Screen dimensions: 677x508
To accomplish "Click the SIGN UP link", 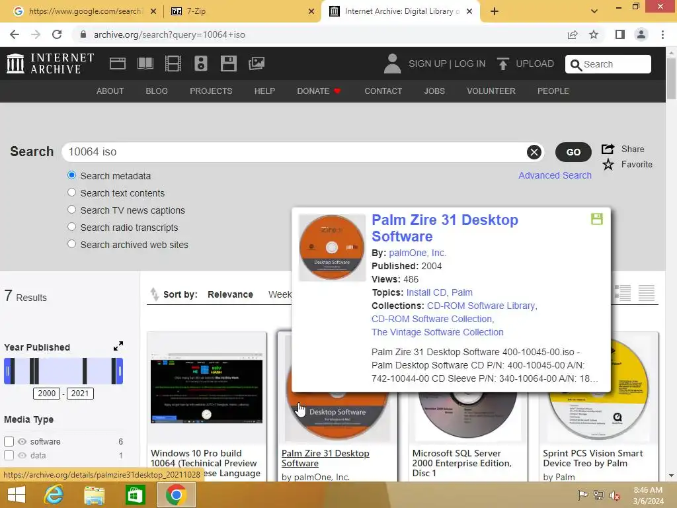I will coord(428,63).
